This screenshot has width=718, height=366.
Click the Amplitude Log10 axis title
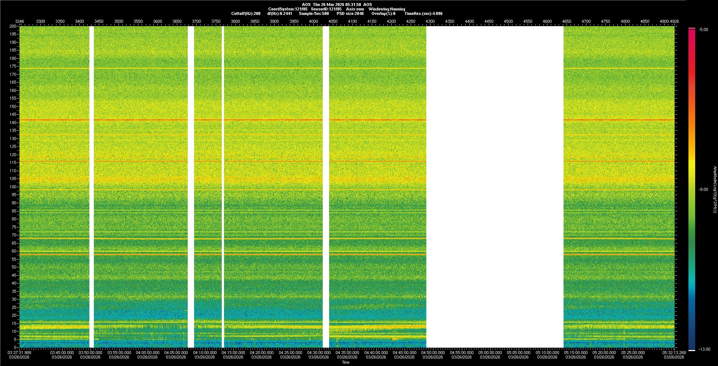click(715, 190)
